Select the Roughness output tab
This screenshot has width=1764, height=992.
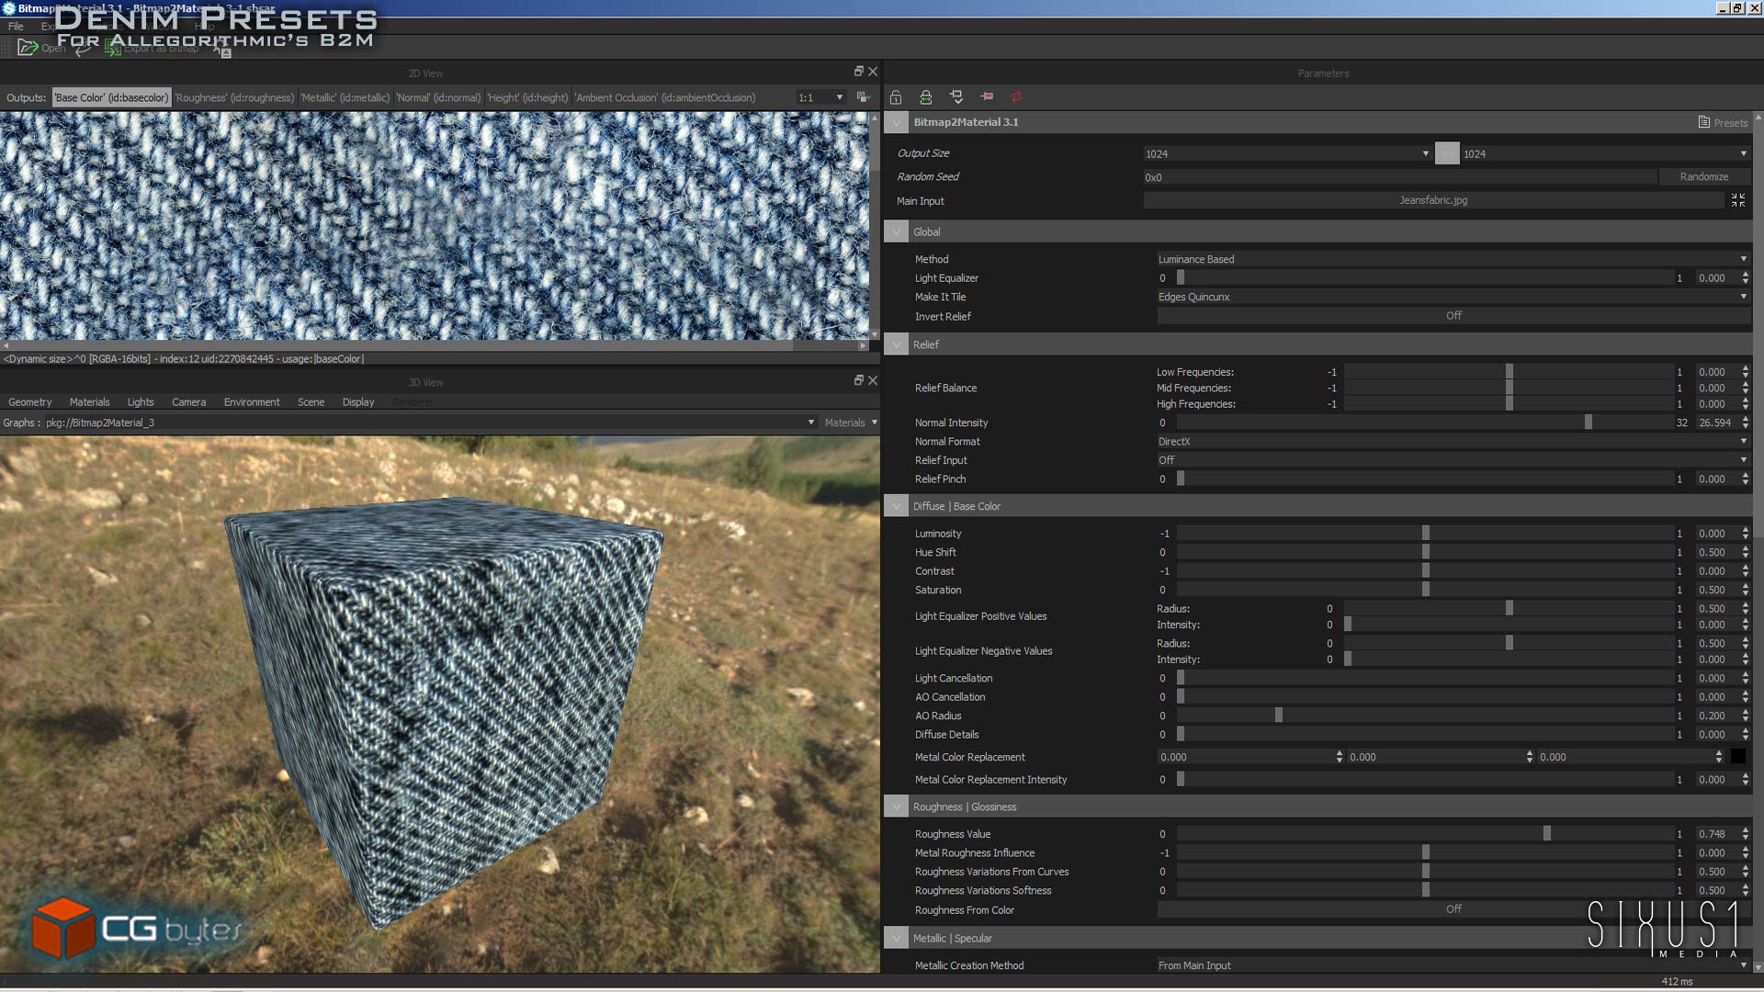point(234,97)
